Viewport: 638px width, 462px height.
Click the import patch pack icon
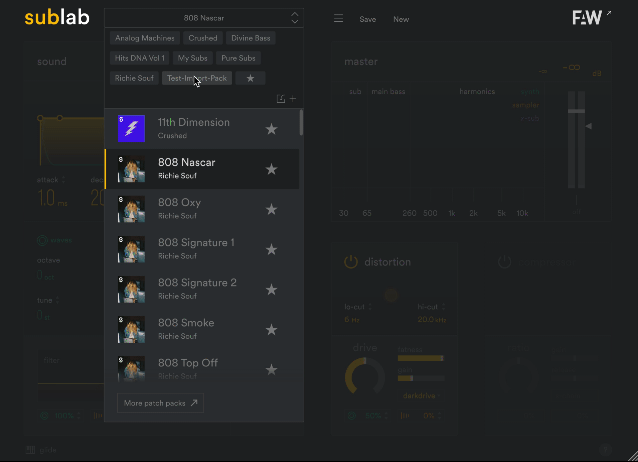coord(281,99)
